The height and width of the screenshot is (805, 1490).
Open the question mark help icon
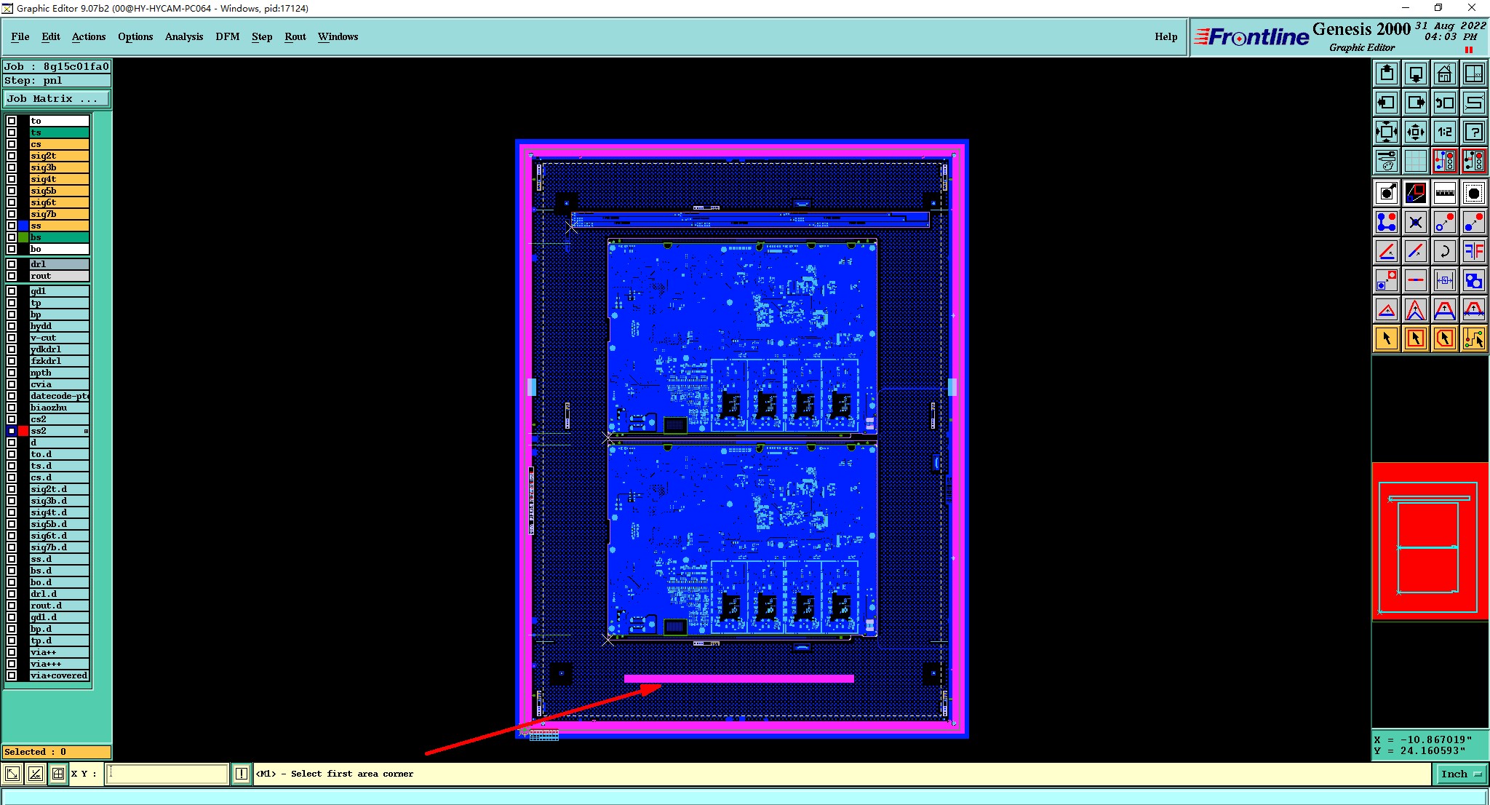click(x=1473, y=132)
